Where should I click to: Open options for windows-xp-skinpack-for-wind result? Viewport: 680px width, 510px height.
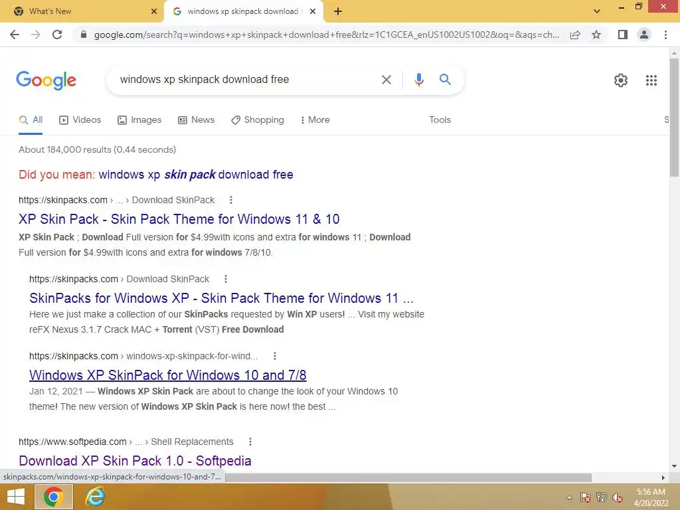pyautogui.click(x=274, y=356)
